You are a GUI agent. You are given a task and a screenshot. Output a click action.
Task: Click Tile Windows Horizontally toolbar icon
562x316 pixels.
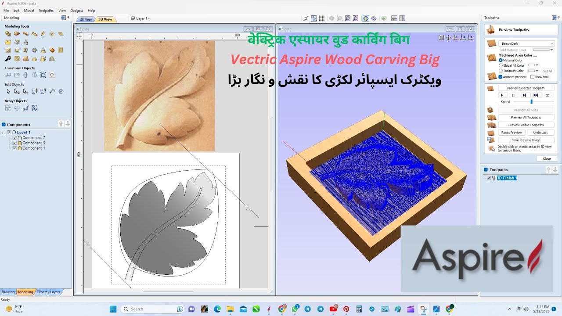(x=394, y=18)
